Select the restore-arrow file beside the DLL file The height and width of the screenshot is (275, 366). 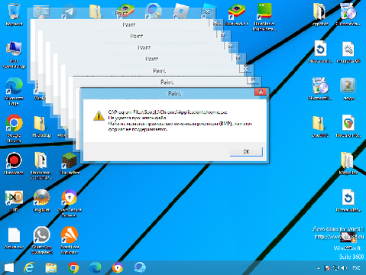[x=320, y=52]
